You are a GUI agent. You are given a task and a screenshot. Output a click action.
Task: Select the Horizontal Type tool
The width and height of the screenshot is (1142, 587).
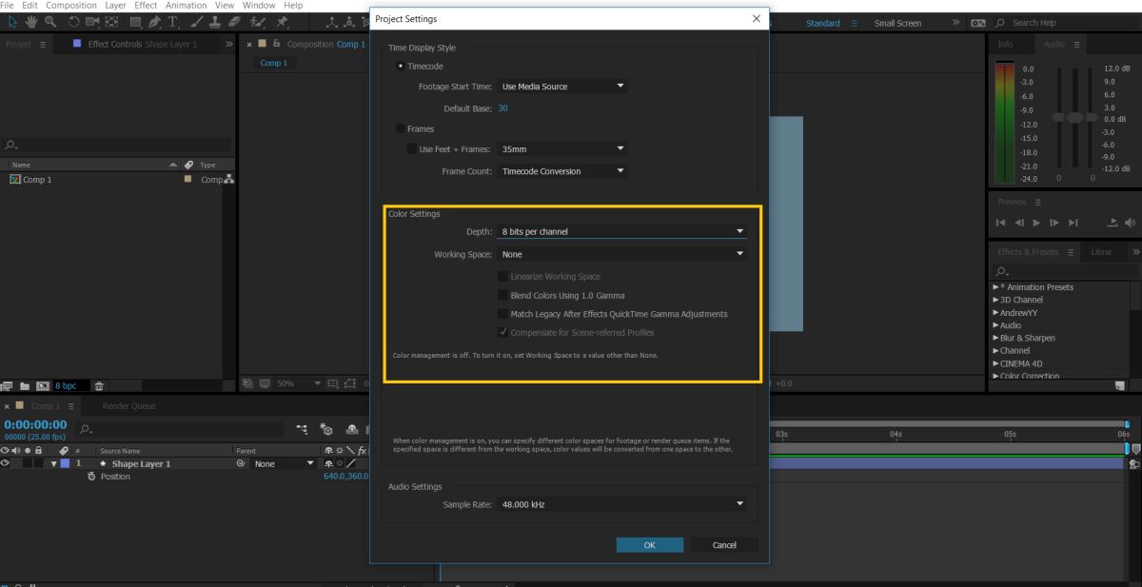(x=172, y=22)
